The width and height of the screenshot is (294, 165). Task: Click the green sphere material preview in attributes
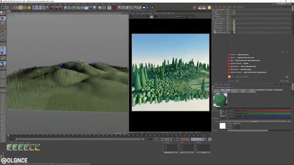tap(220, 100)
